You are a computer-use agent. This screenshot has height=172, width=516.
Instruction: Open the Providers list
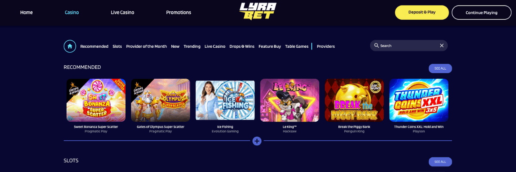click(326, 46)
